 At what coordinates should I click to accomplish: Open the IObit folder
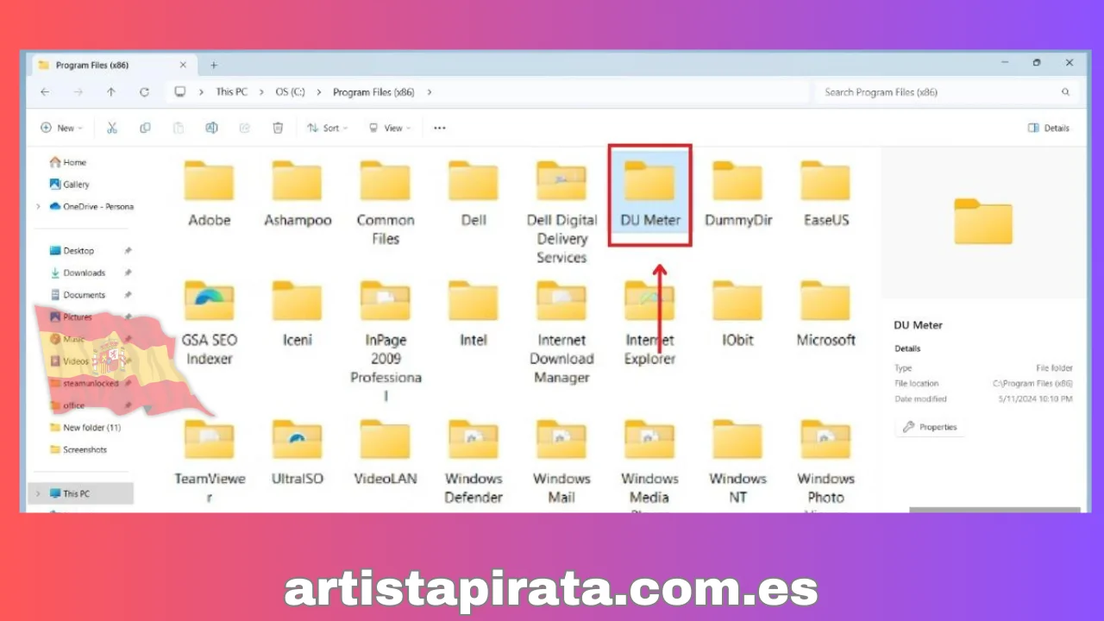click(x=738, y=314)
